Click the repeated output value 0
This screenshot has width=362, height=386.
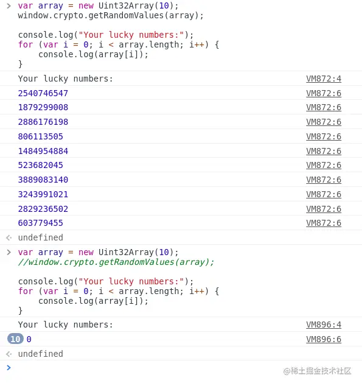point(29,339)
